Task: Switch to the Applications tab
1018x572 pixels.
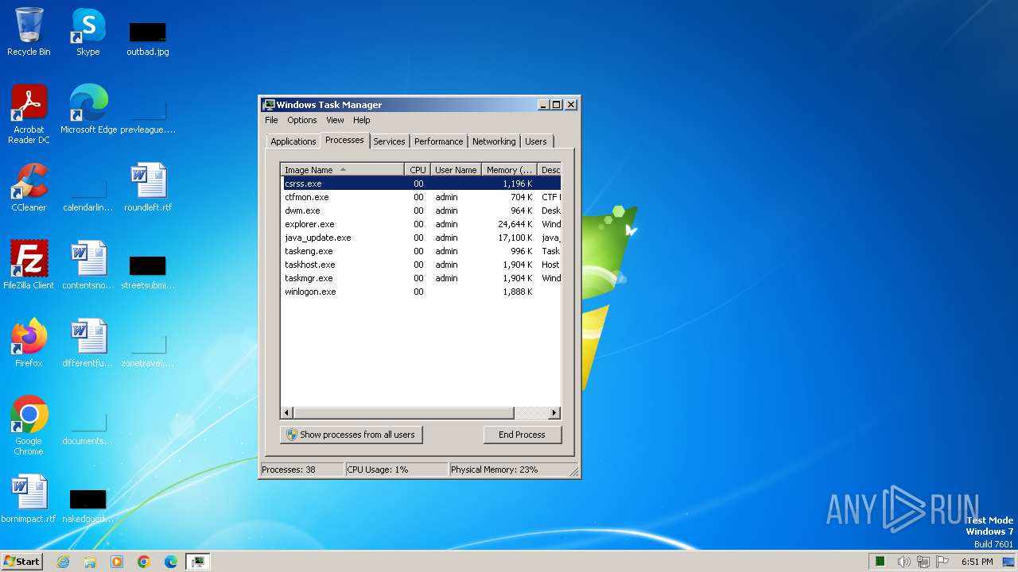Action: (x=293, y=141)
